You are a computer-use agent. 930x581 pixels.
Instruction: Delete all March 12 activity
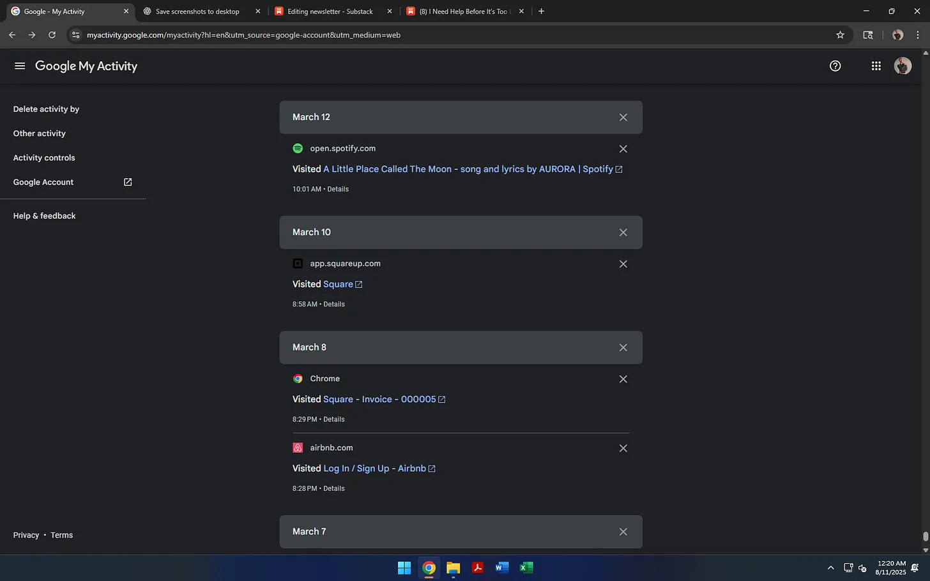pyautogui.click(x=623, y=117)
